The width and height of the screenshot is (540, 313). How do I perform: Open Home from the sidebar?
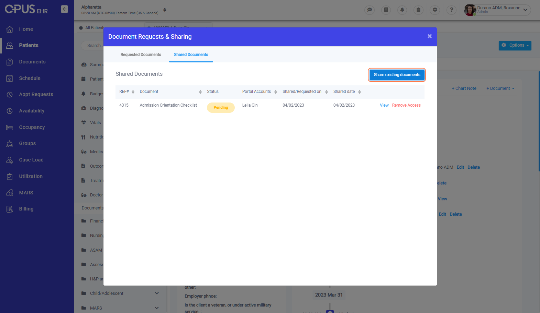click(26, 29)
